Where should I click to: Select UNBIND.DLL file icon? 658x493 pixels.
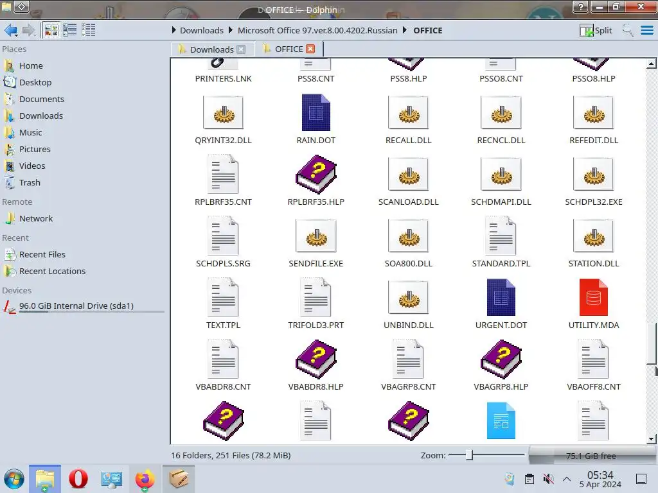[409, 298]
